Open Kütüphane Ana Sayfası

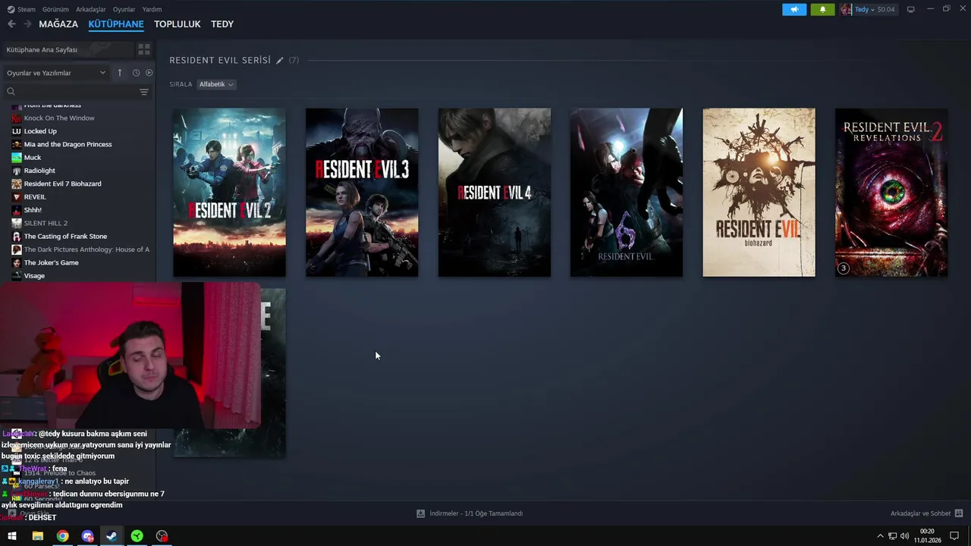point(42,49)
